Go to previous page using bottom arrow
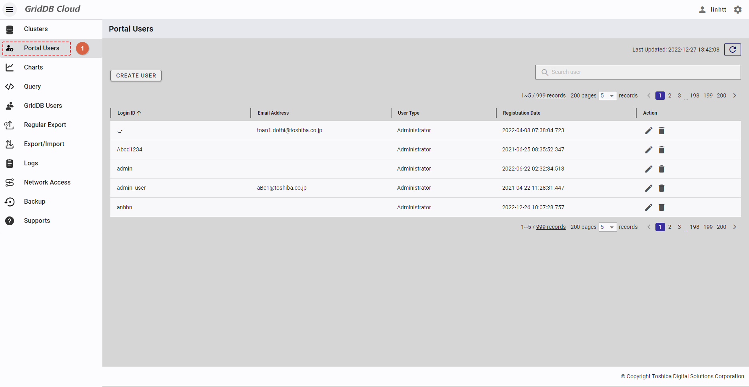 (649, 227)
